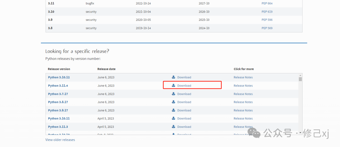View Release Notes for Python 3.11.4
Viewport: 340px width, 147px height.
pos(243,86)
